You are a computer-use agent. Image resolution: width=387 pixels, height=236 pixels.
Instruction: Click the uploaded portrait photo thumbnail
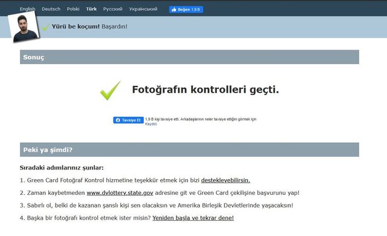click(24, 27)
